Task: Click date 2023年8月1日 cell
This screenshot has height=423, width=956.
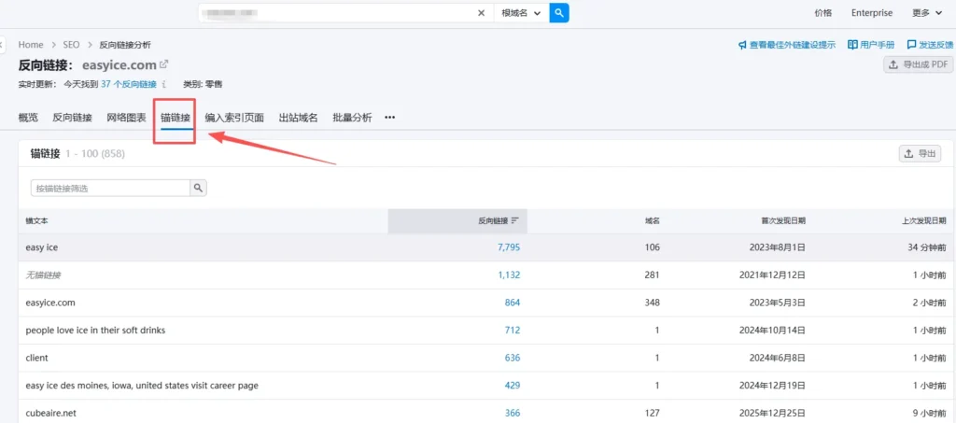Action: click(x=780, y=247)
